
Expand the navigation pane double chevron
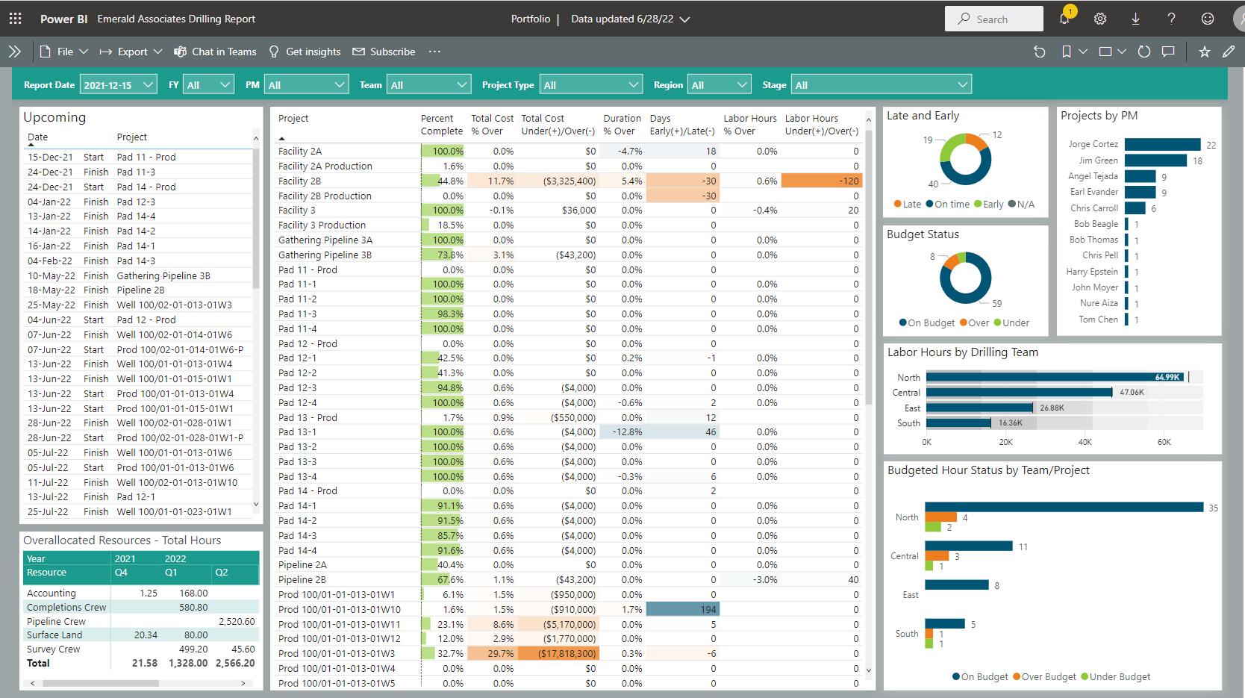pos(14,52)
